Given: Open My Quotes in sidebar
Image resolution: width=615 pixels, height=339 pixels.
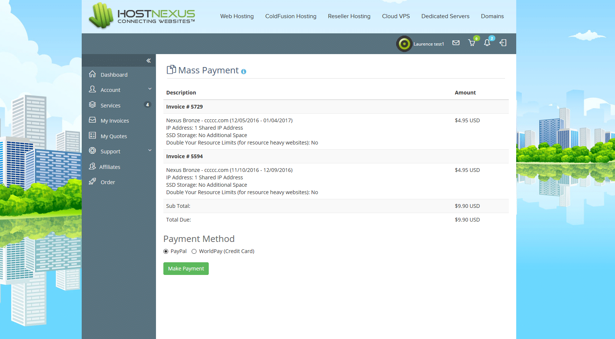Looking at the screenshot, I should pos(114,136).
